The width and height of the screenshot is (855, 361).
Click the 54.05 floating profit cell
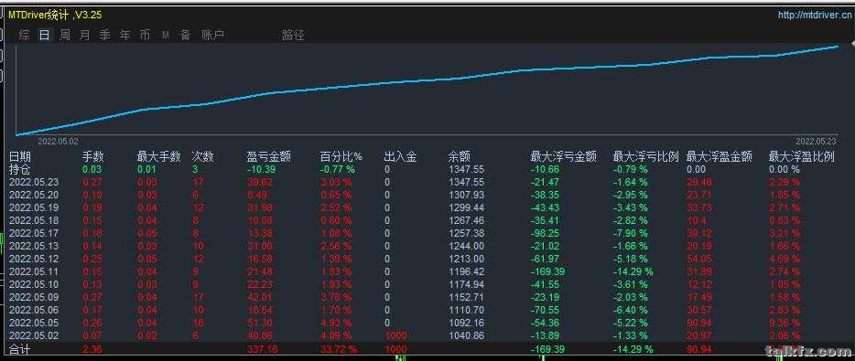point(699,259)
